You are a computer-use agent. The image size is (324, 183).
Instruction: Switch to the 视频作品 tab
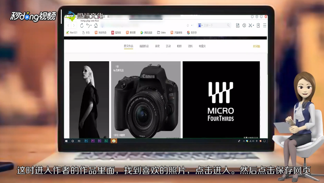[x=144, y=46]
